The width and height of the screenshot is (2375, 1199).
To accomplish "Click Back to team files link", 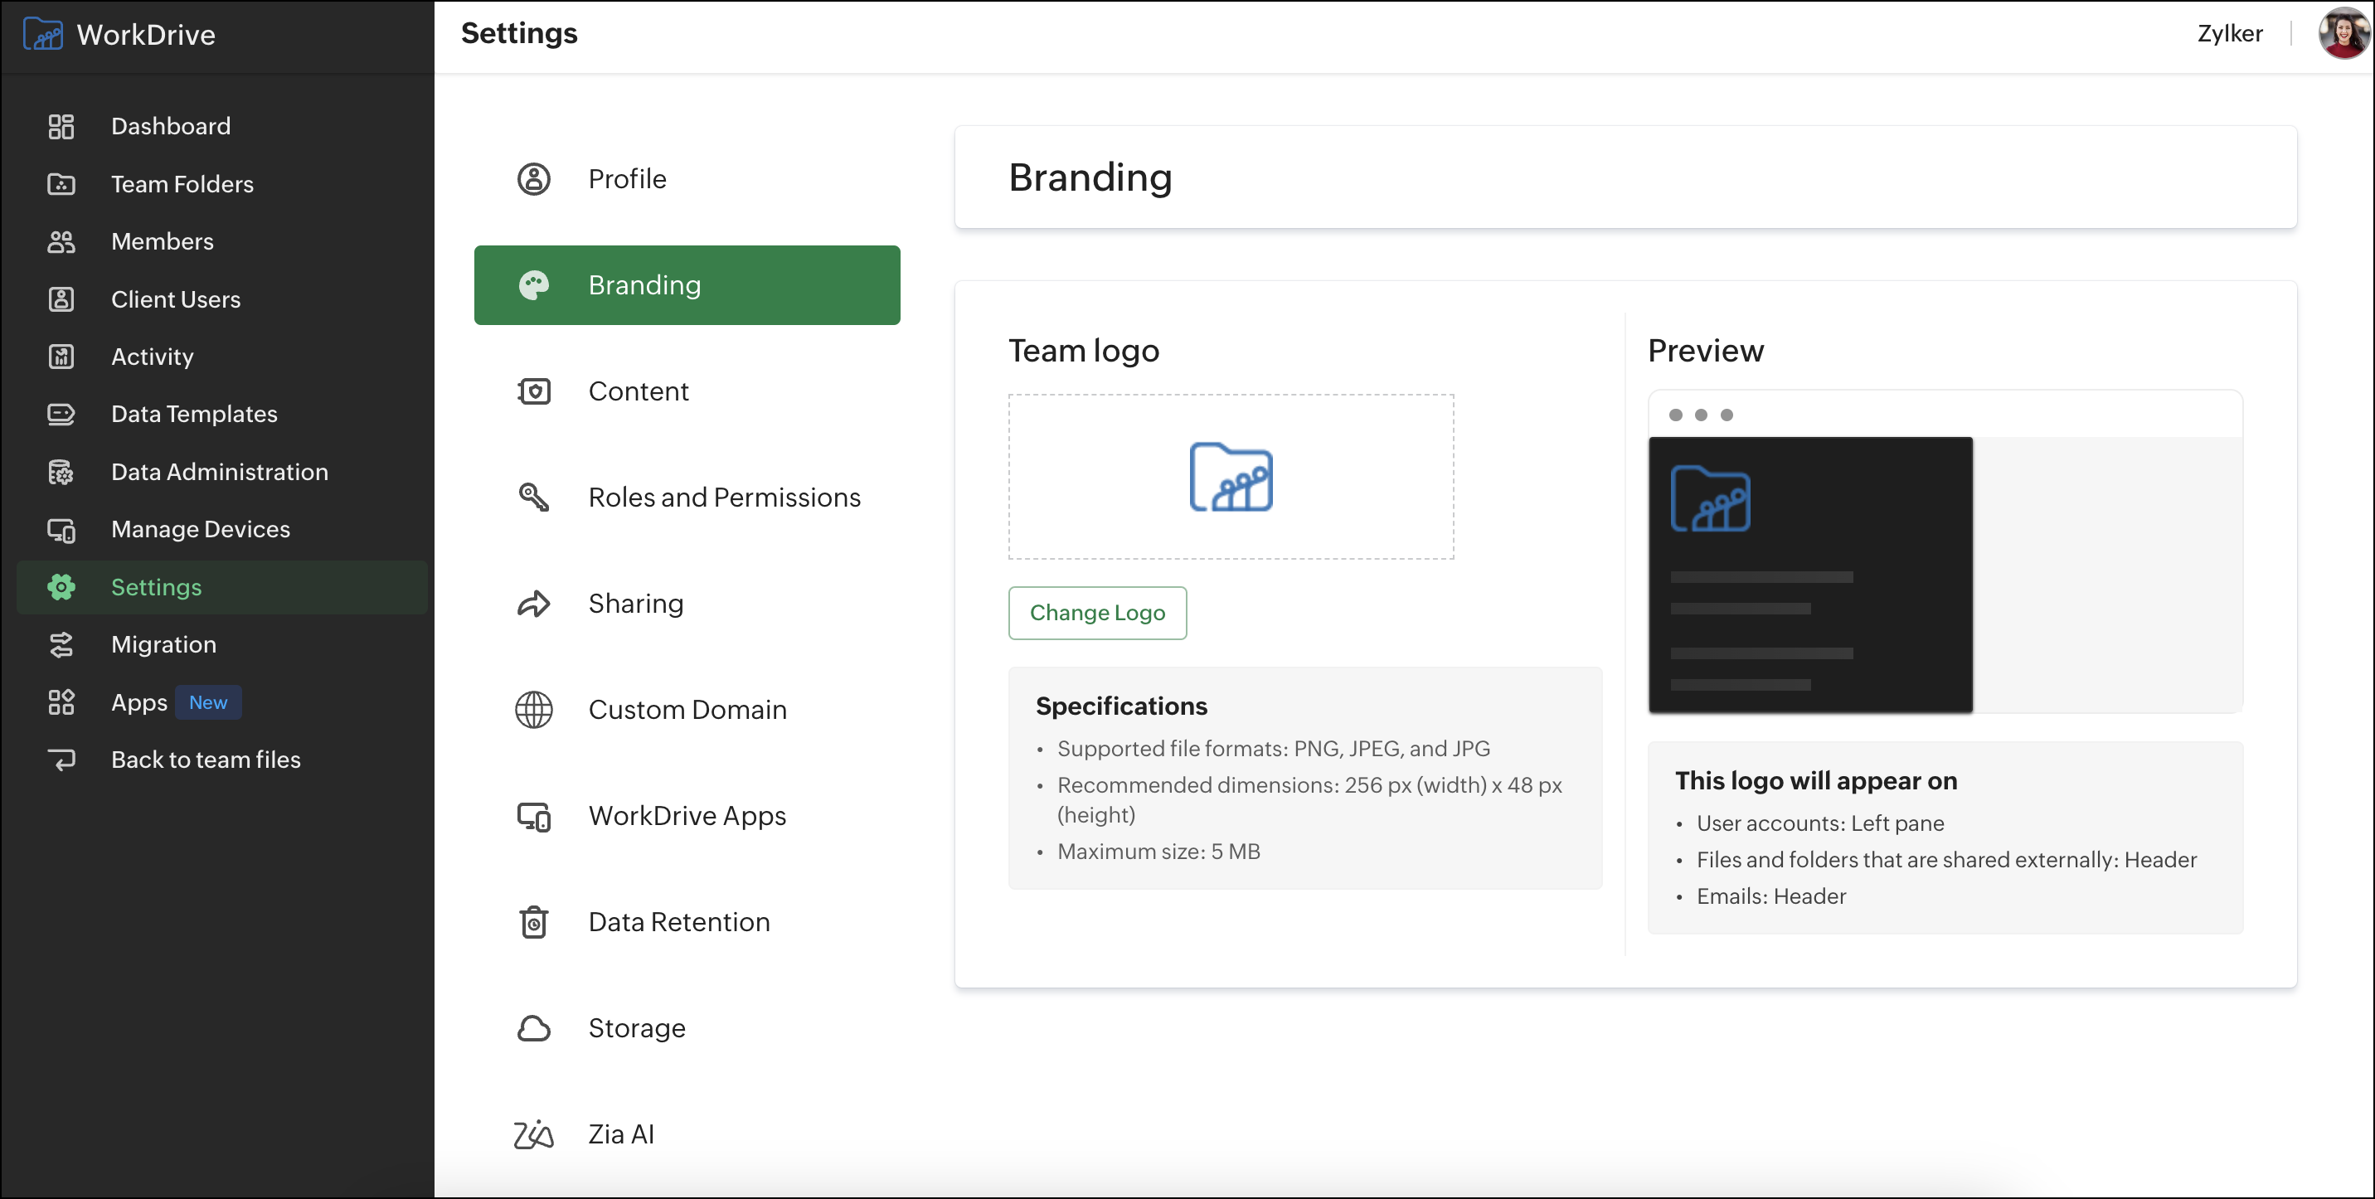I will (206, 760).
